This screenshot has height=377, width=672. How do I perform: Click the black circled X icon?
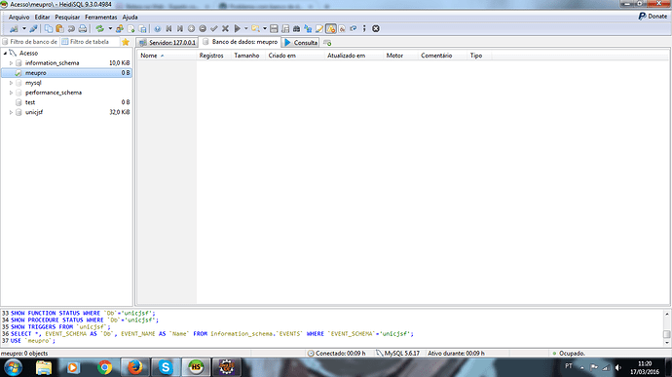[376, 28]
